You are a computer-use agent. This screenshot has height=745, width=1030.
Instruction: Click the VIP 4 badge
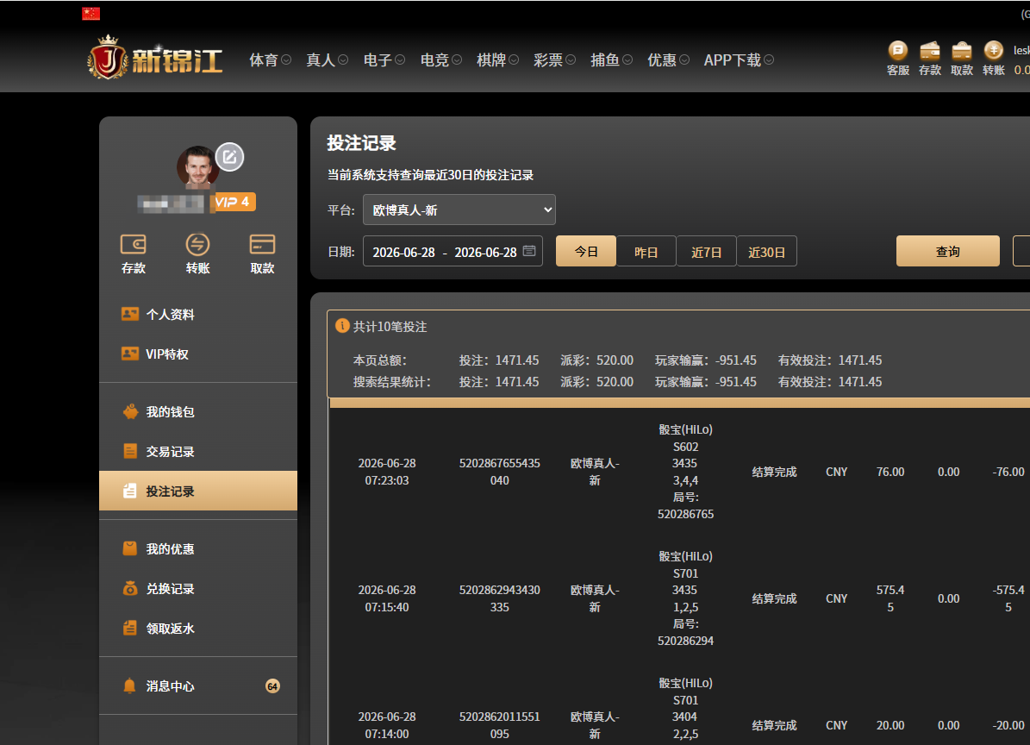(x=234, y=202)
